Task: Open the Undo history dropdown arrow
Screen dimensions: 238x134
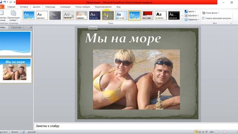Action: coord(7,2)
